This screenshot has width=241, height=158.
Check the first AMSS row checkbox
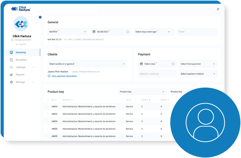point(48,107)
